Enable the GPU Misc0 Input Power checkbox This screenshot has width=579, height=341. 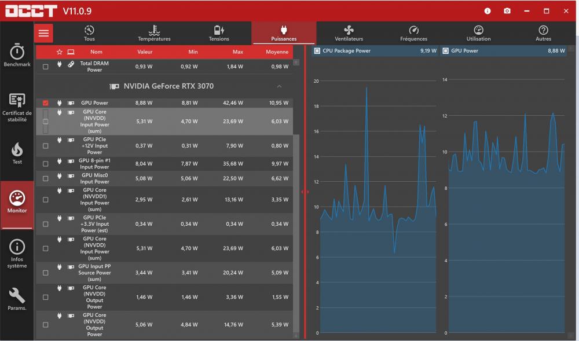(45, 179)
